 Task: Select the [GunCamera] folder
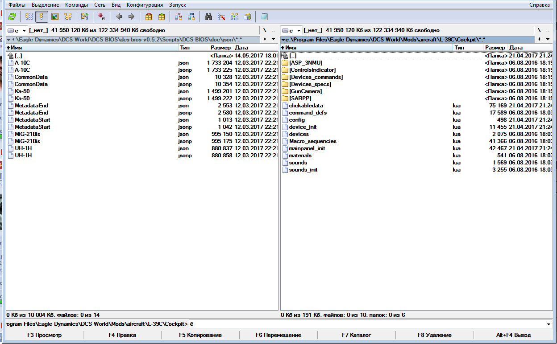[417, 91]
